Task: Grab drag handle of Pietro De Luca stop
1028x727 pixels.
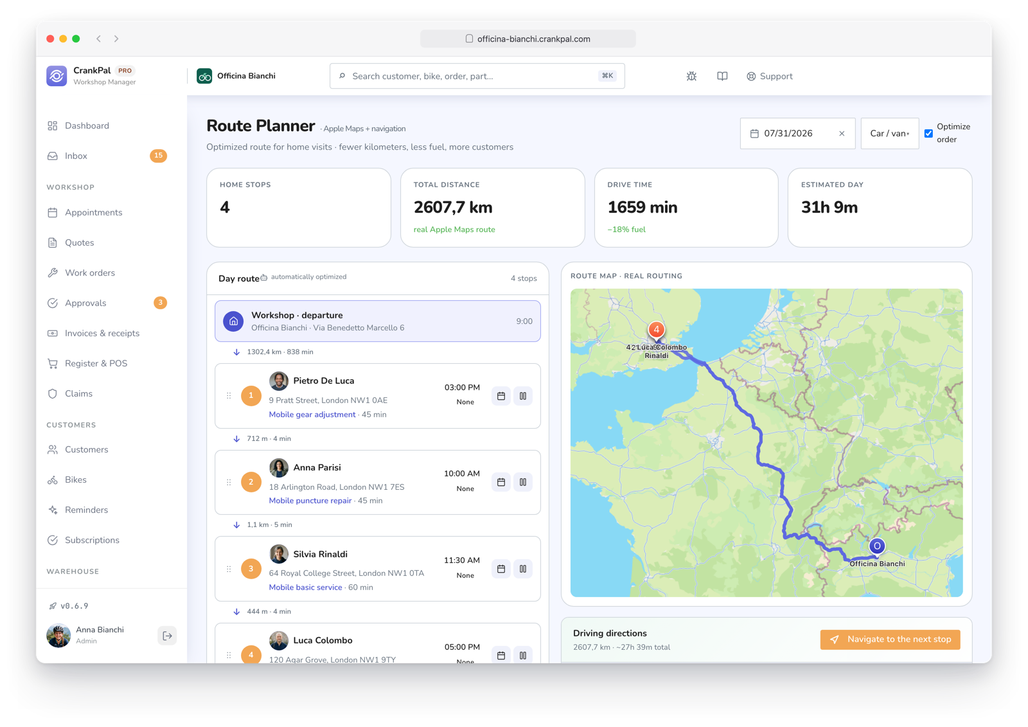Action: click(x=229, y=396)
